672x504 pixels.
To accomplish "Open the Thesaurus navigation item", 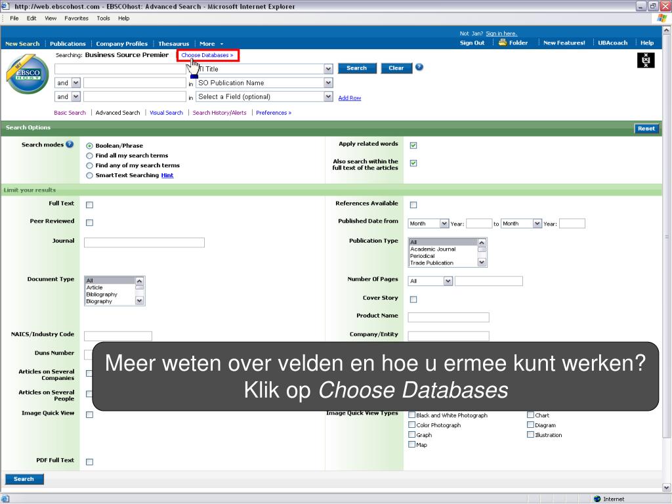I will [173, 44].
